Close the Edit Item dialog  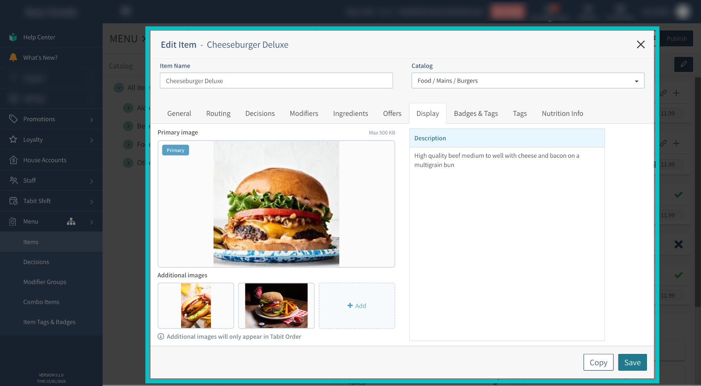point(640,44)
